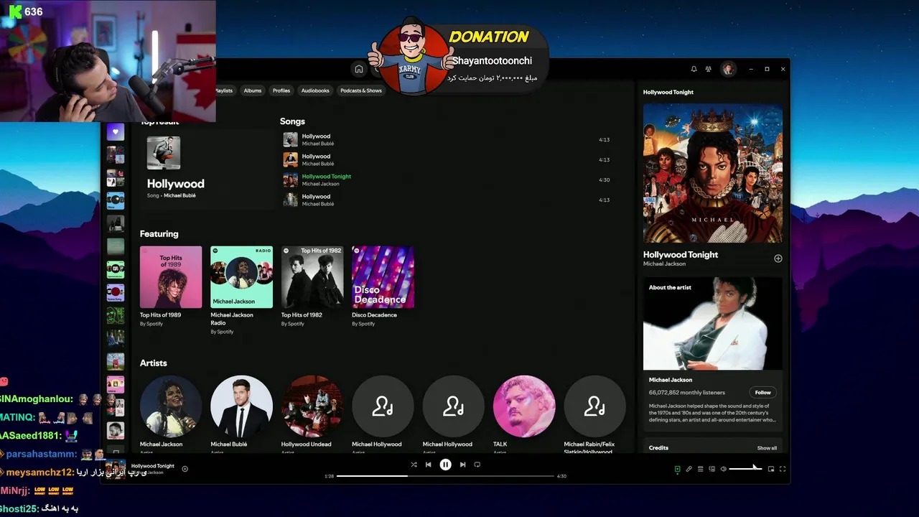Open Michael Jackson Radio playlist
Image resolution: width=919 pixels, height=517 pixels.
click(x=241, y=290)
